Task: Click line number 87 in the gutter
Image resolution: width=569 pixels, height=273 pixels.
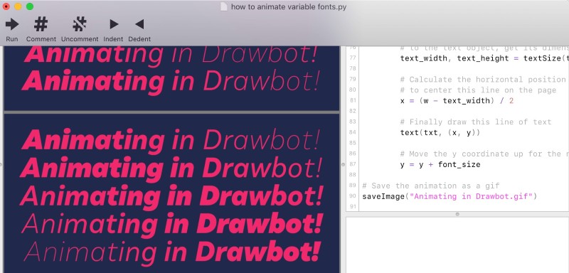Action: tap(352, 164)
